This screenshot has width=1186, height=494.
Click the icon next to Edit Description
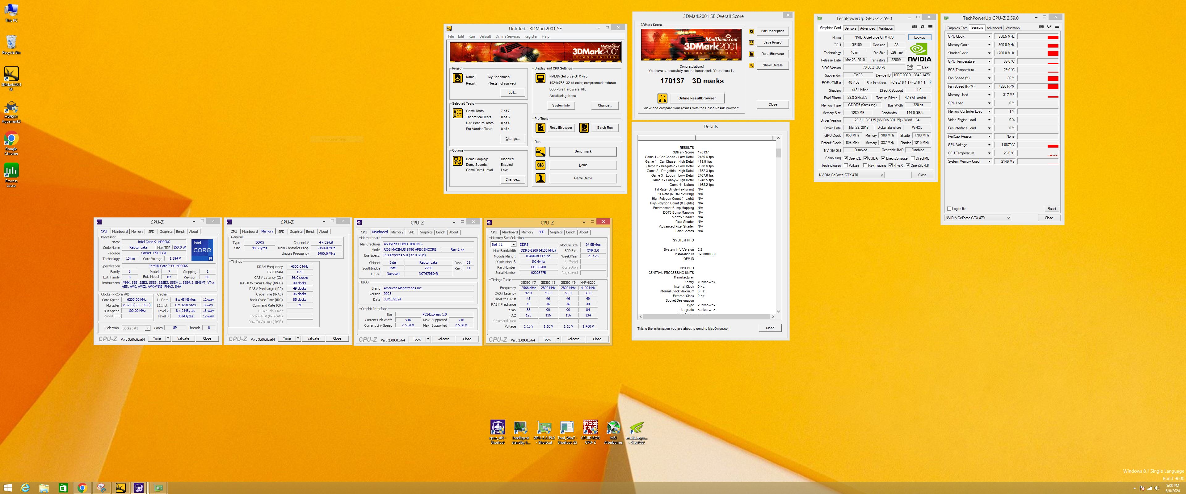pyautogui.click(x=751, y=31)
